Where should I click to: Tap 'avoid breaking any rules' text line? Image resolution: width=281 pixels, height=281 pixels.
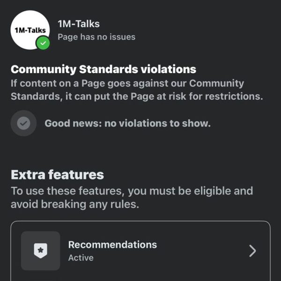[75, 204]
